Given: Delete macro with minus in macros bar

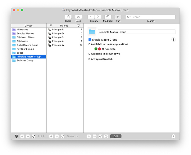Looking at the screenshot, I should (57, 136).
